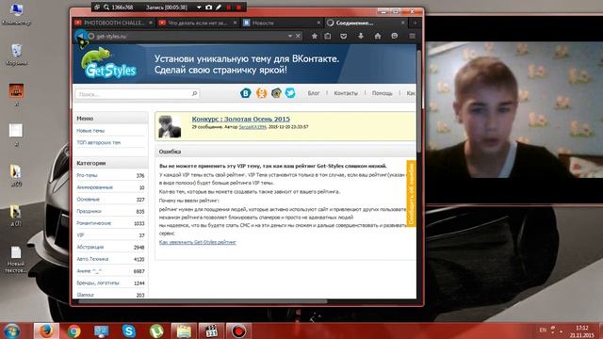Screen dimensions: 603x339
Task: Open the Glamour category
Action: (x=85, y=295)
